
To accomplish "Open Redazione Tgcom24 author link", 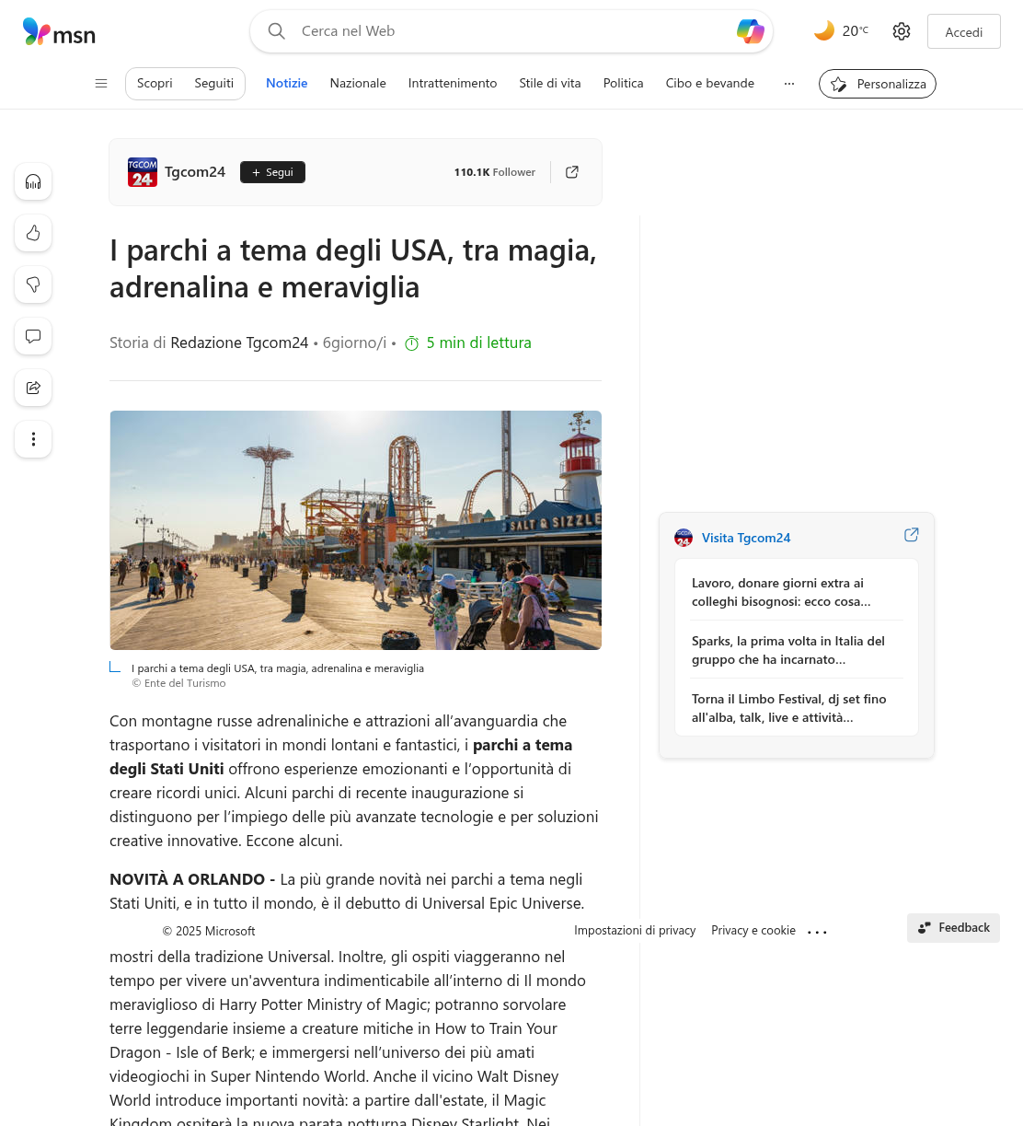I will (x=239, y=342).
